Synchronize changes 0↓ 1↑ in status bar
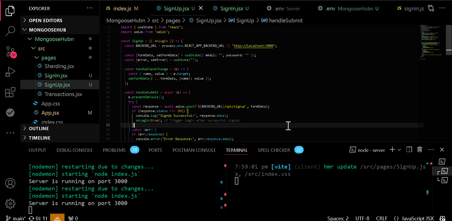This screenshot has height=221, width=452. point(38,218)
